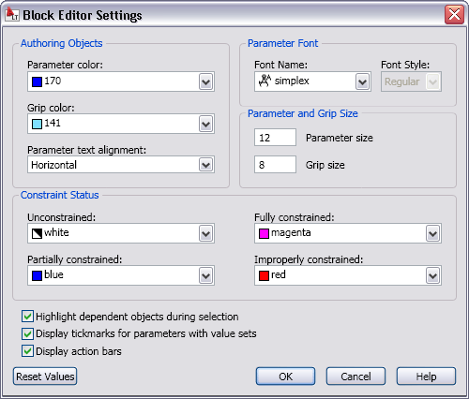Click the Help button
The height and width of the screenshot is (399, 469).
[426, 377]
